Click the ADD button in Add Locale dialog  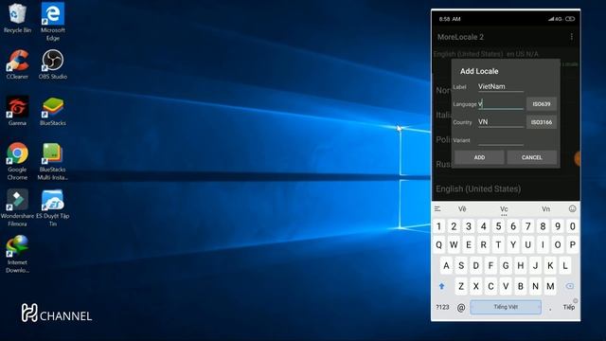[479, 157]
